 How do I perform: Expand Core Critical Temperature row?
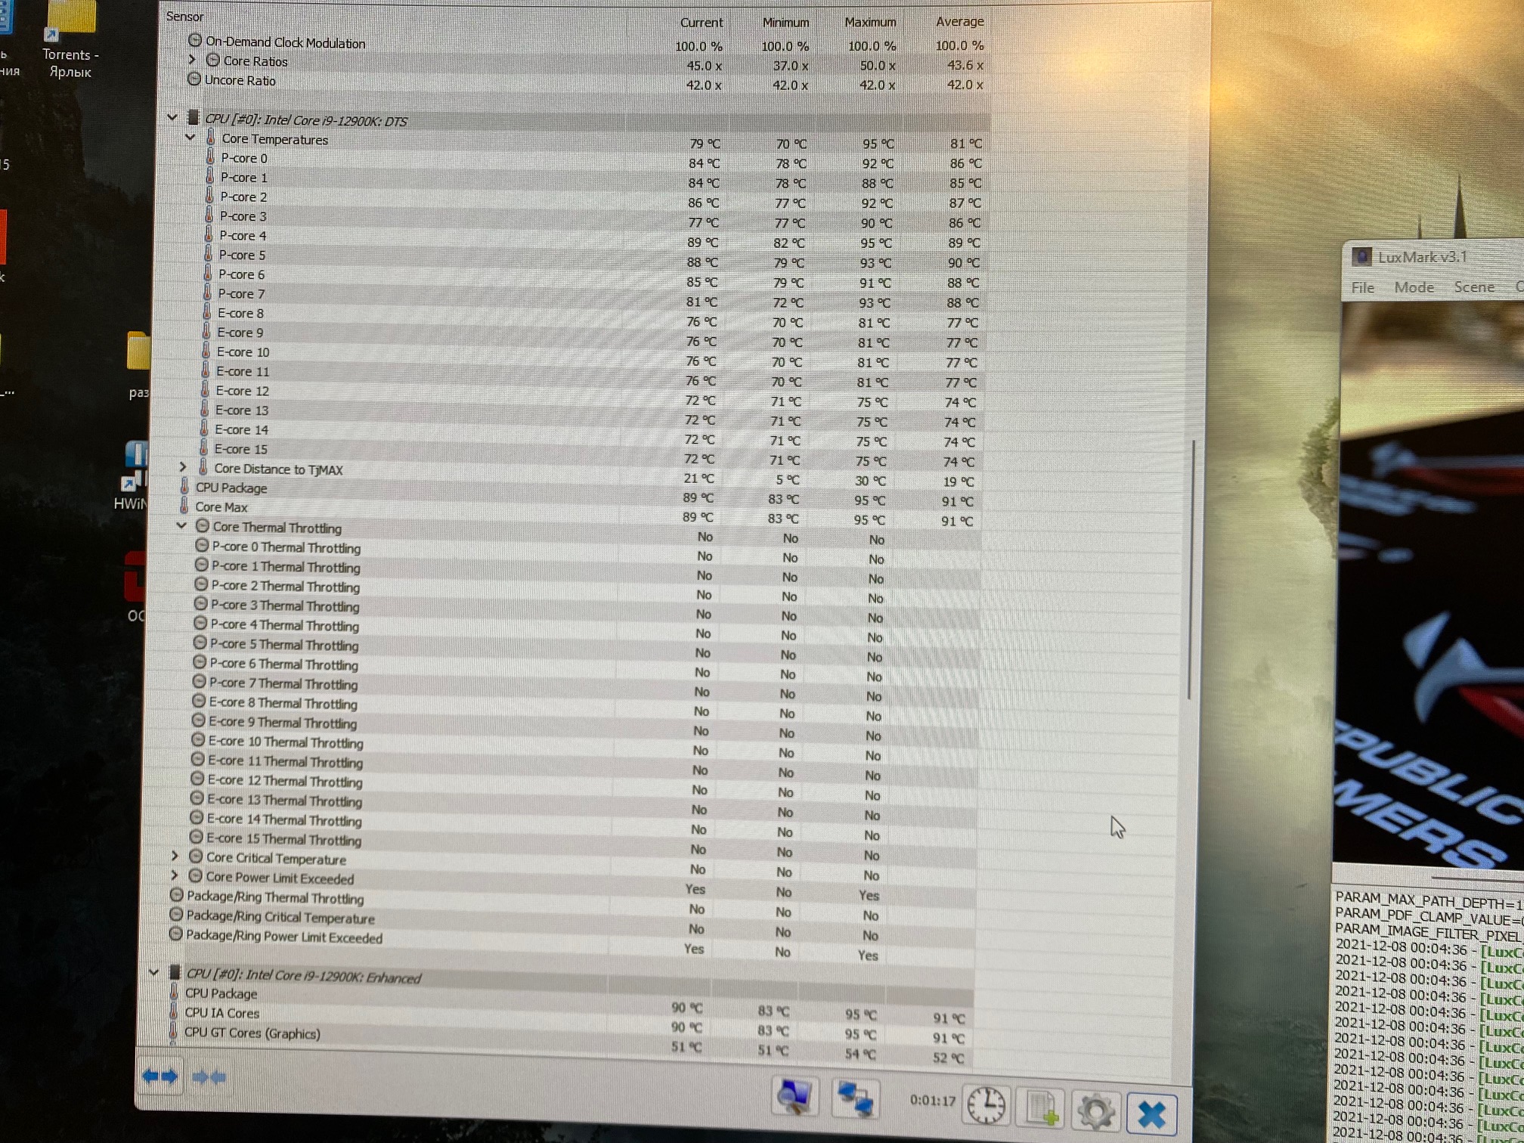[x=175, y=856]
